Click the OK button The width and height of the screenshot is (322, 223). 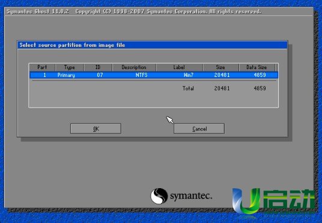click(96, 129)
